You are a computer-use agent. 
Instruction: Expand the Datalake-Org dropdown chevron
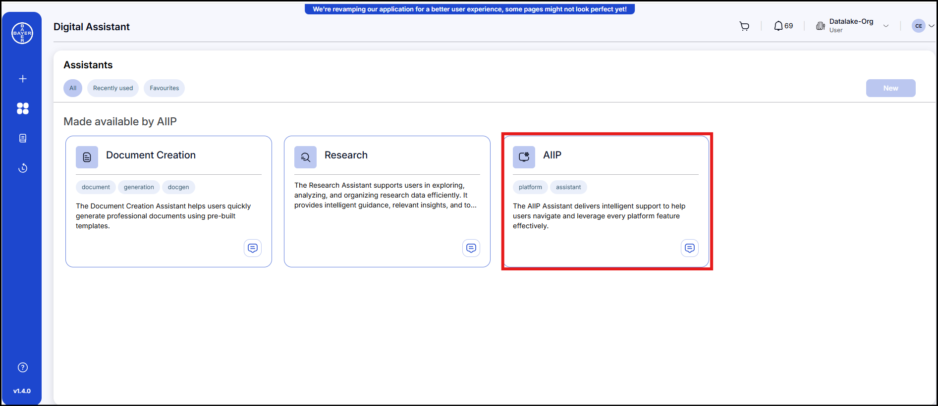[886, 26]
